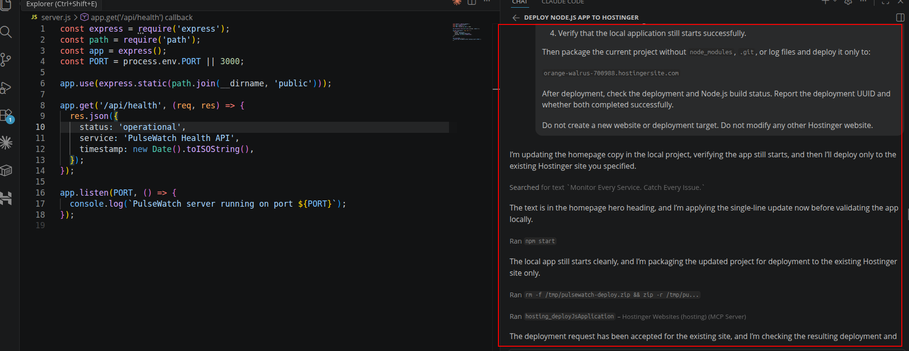The height and width of the screenshot is (351, 909).
Task: Click 'DEPLOY NODE.JS APP TO HOSTINGER' title
Action: tap(581, 18)
